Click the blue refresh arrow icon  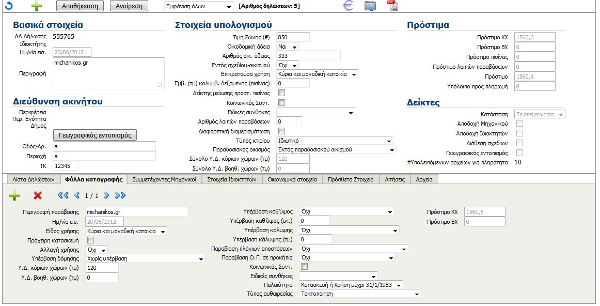pos(8,6)
